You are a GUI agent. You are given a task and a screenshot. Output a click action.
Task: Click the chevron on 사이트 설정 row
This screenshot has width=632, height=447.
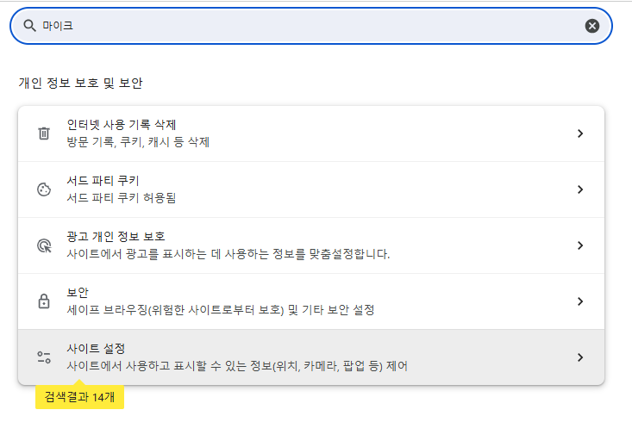[x=580, y=357]
